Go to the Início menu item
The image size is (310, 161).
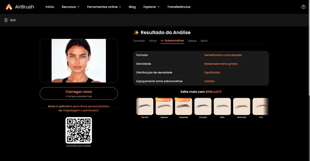point(50,7)
